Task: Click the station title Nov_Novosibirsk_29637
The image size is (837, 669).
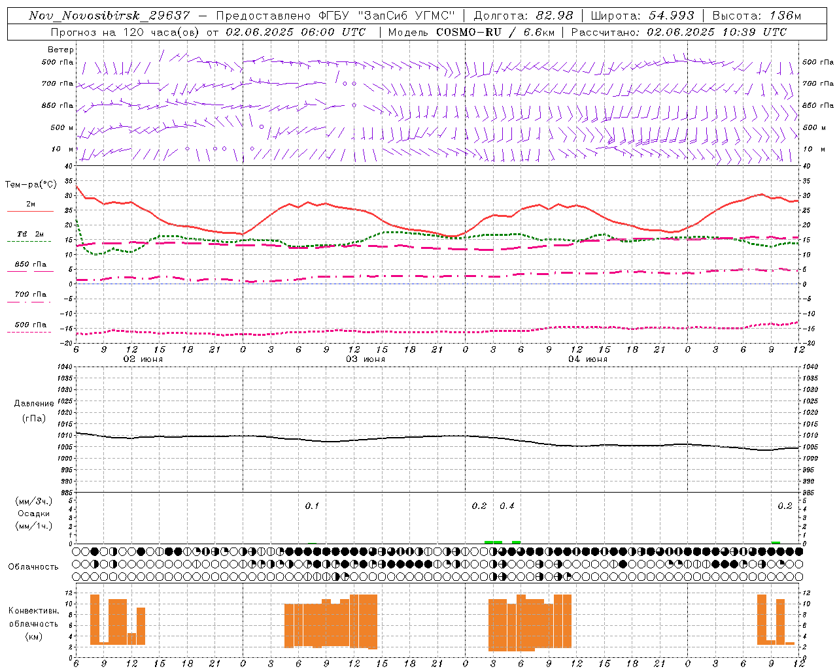Action: [109, 16]
